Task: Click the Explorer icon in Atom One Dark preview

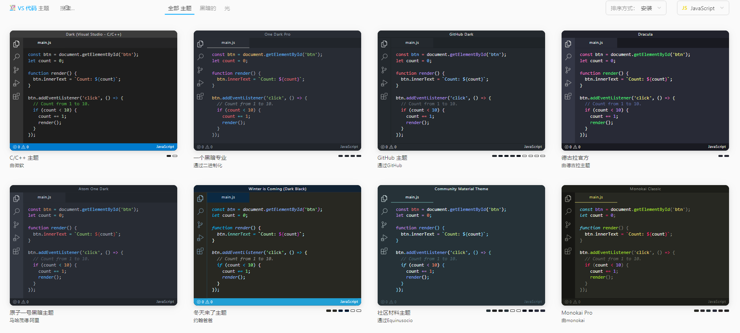Action: click(16, 198)
